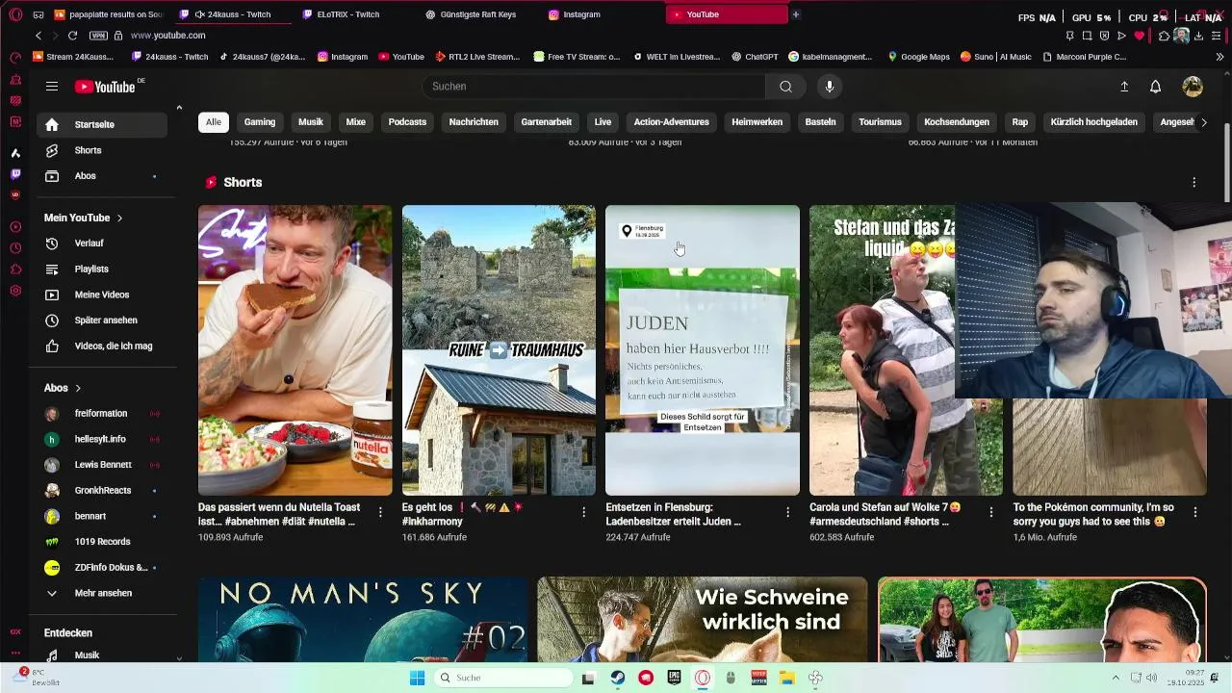
Task: Click the Windows taskbar search box
Action: click(503, 678)
